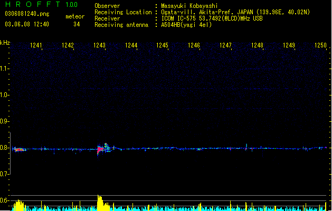The image size is (332, 211).
Task: Click the observer name Masayuki Kobayashi
Action: tap(189, 6)
